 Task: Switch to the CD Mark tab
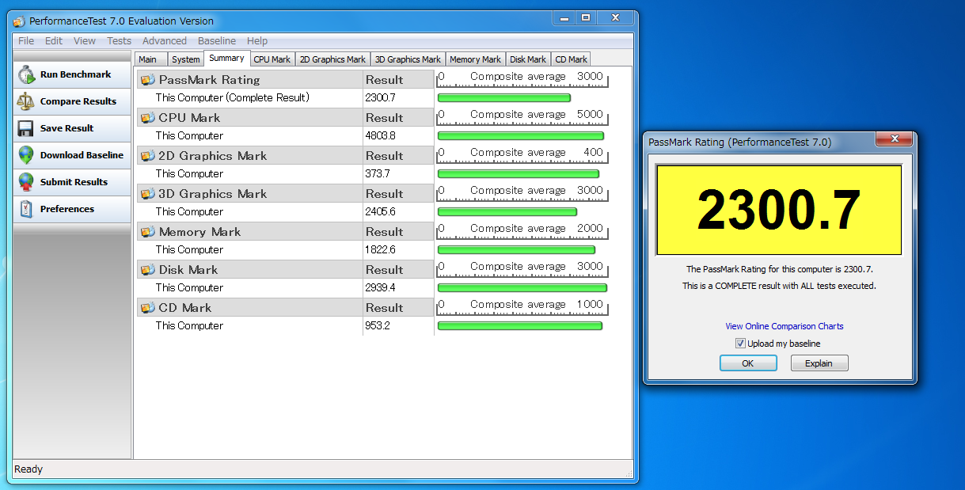click(x=572, y=59)
